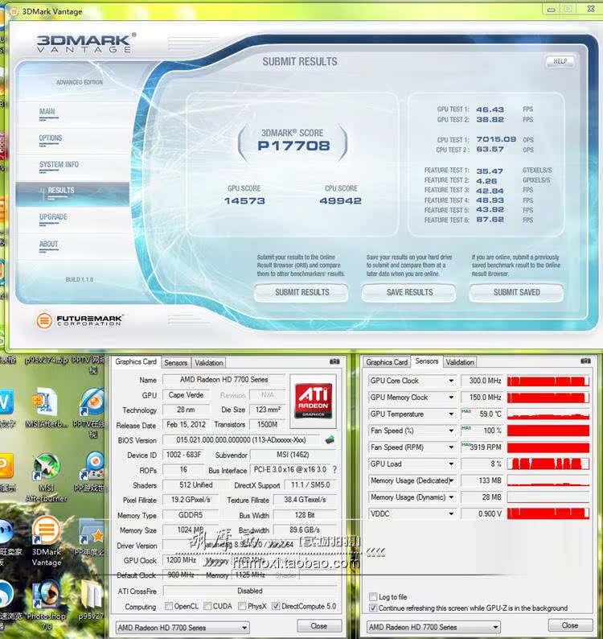Screen dimensions: 603x639
Task: Toggle the PhysX checkbox
Action: [x=242, y=606]
